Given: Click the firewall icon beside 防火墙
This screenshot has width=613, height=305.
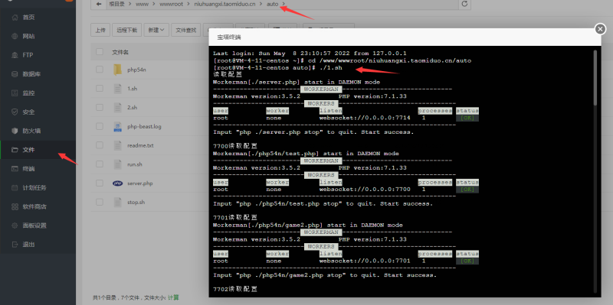Looking at the screenshot, I should (15, 131).
